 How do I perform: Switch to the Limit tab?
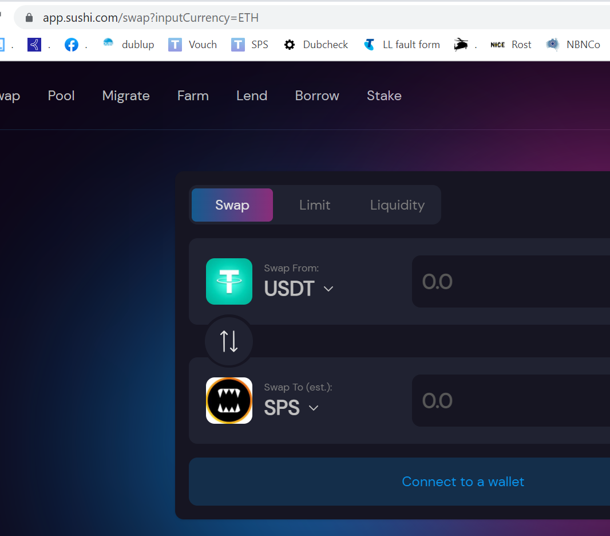coord(315,205)
